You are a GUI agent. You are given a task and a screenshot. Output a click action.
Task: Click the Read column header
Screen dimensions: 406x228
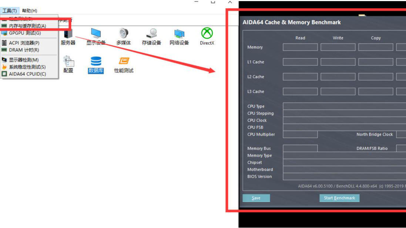(x=300, y=38)
